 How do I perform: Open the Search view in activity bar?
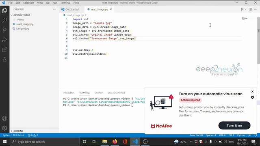pos(4,20)
